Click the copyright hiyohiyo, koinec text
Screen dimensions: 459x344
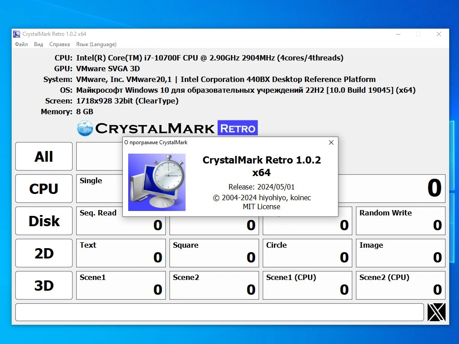pyautogui.click(x=262, y=198)
